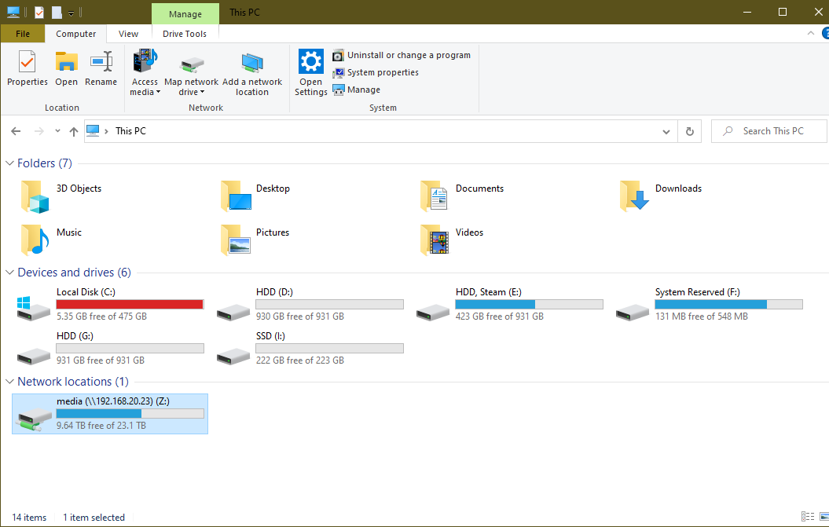Screen dimensions: 829x527
Task: Select Local Disk (C:) drive
Action: (x=110, y=304)
